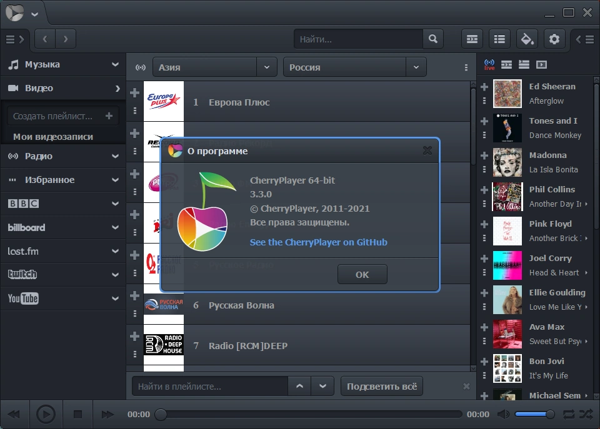Screen dimensions: 600x429
Task: Open See the CherryPlayer on GitHub link
Action: click(x=318, y=242)
